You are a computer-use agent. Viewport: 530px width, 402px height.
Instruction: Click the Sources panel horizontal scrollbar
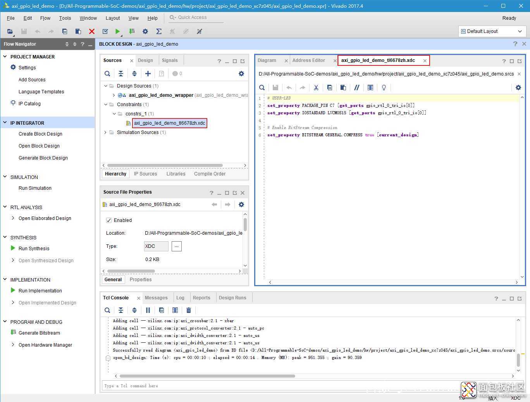coord(165,165)
